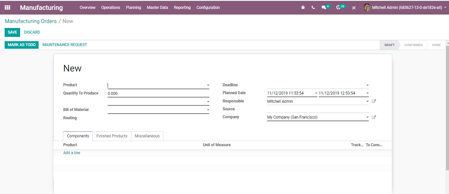Select the Confirmed status stage
Viewport: 449px width, 194px height.
click(413, 45)
